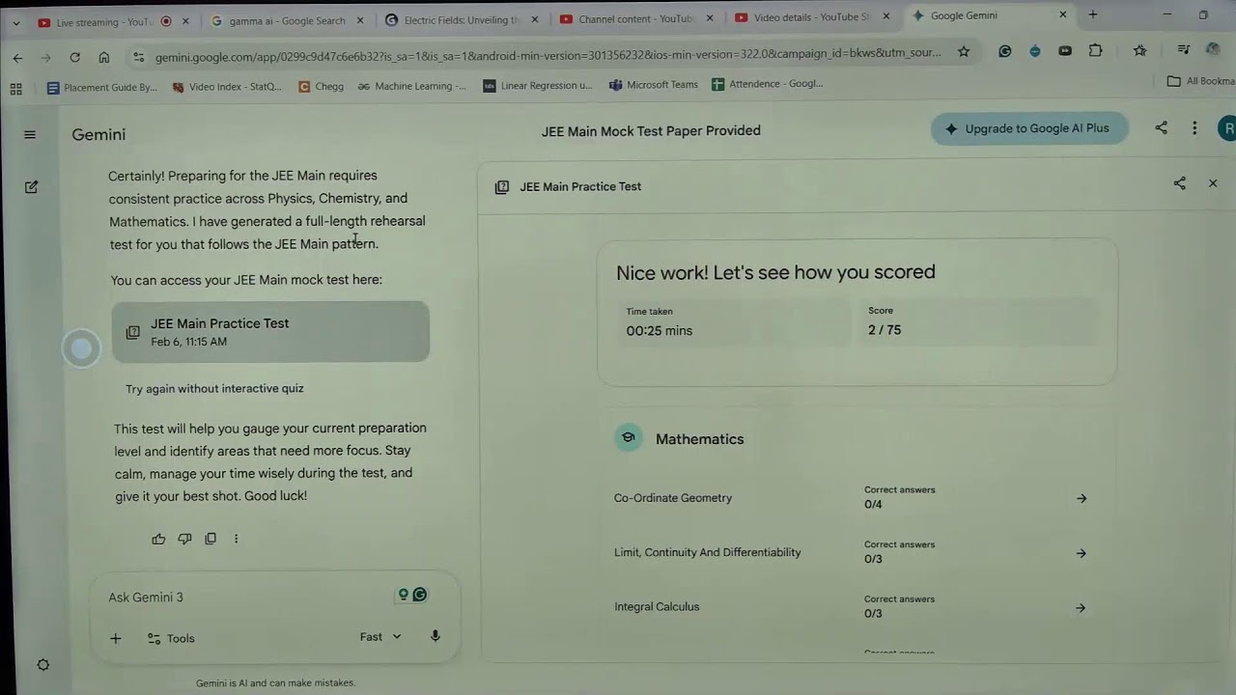Viewport: 1236px width, 695px height.
Task: Open the Attendence Google bookmark
Action: point(768,84)
